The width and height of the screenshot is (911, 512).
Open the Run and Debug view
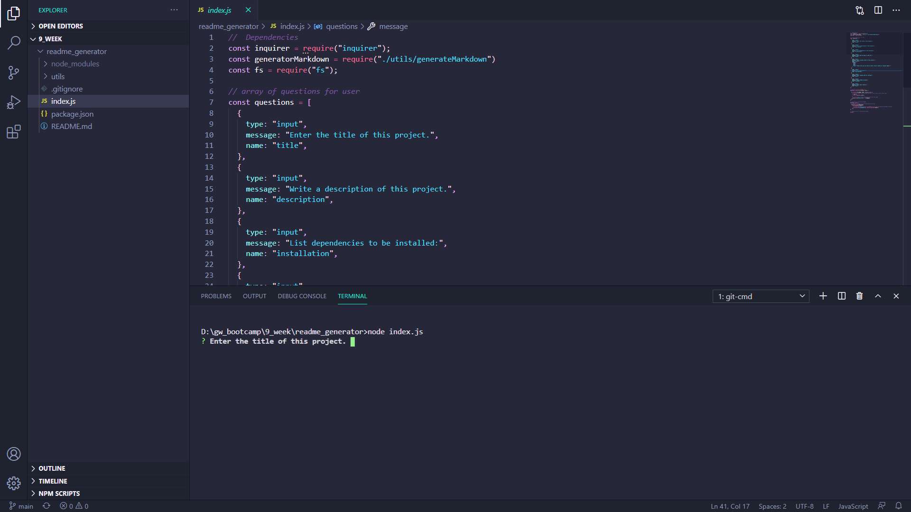coord(14,102)
